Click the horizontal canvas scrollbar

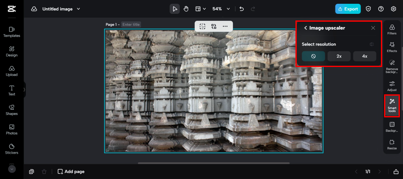(213, 163)
